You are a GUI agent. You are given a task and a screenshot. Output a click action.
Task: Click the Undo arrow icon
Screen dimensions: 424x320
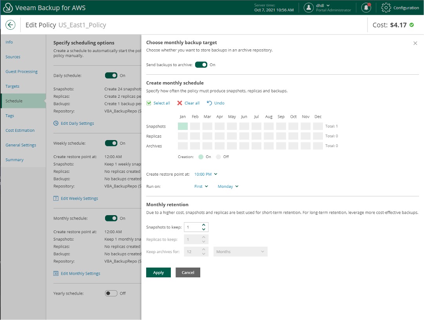pos(209,103)
